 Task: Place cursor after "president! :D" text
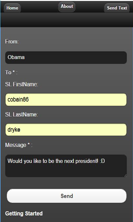coord(105,161)
